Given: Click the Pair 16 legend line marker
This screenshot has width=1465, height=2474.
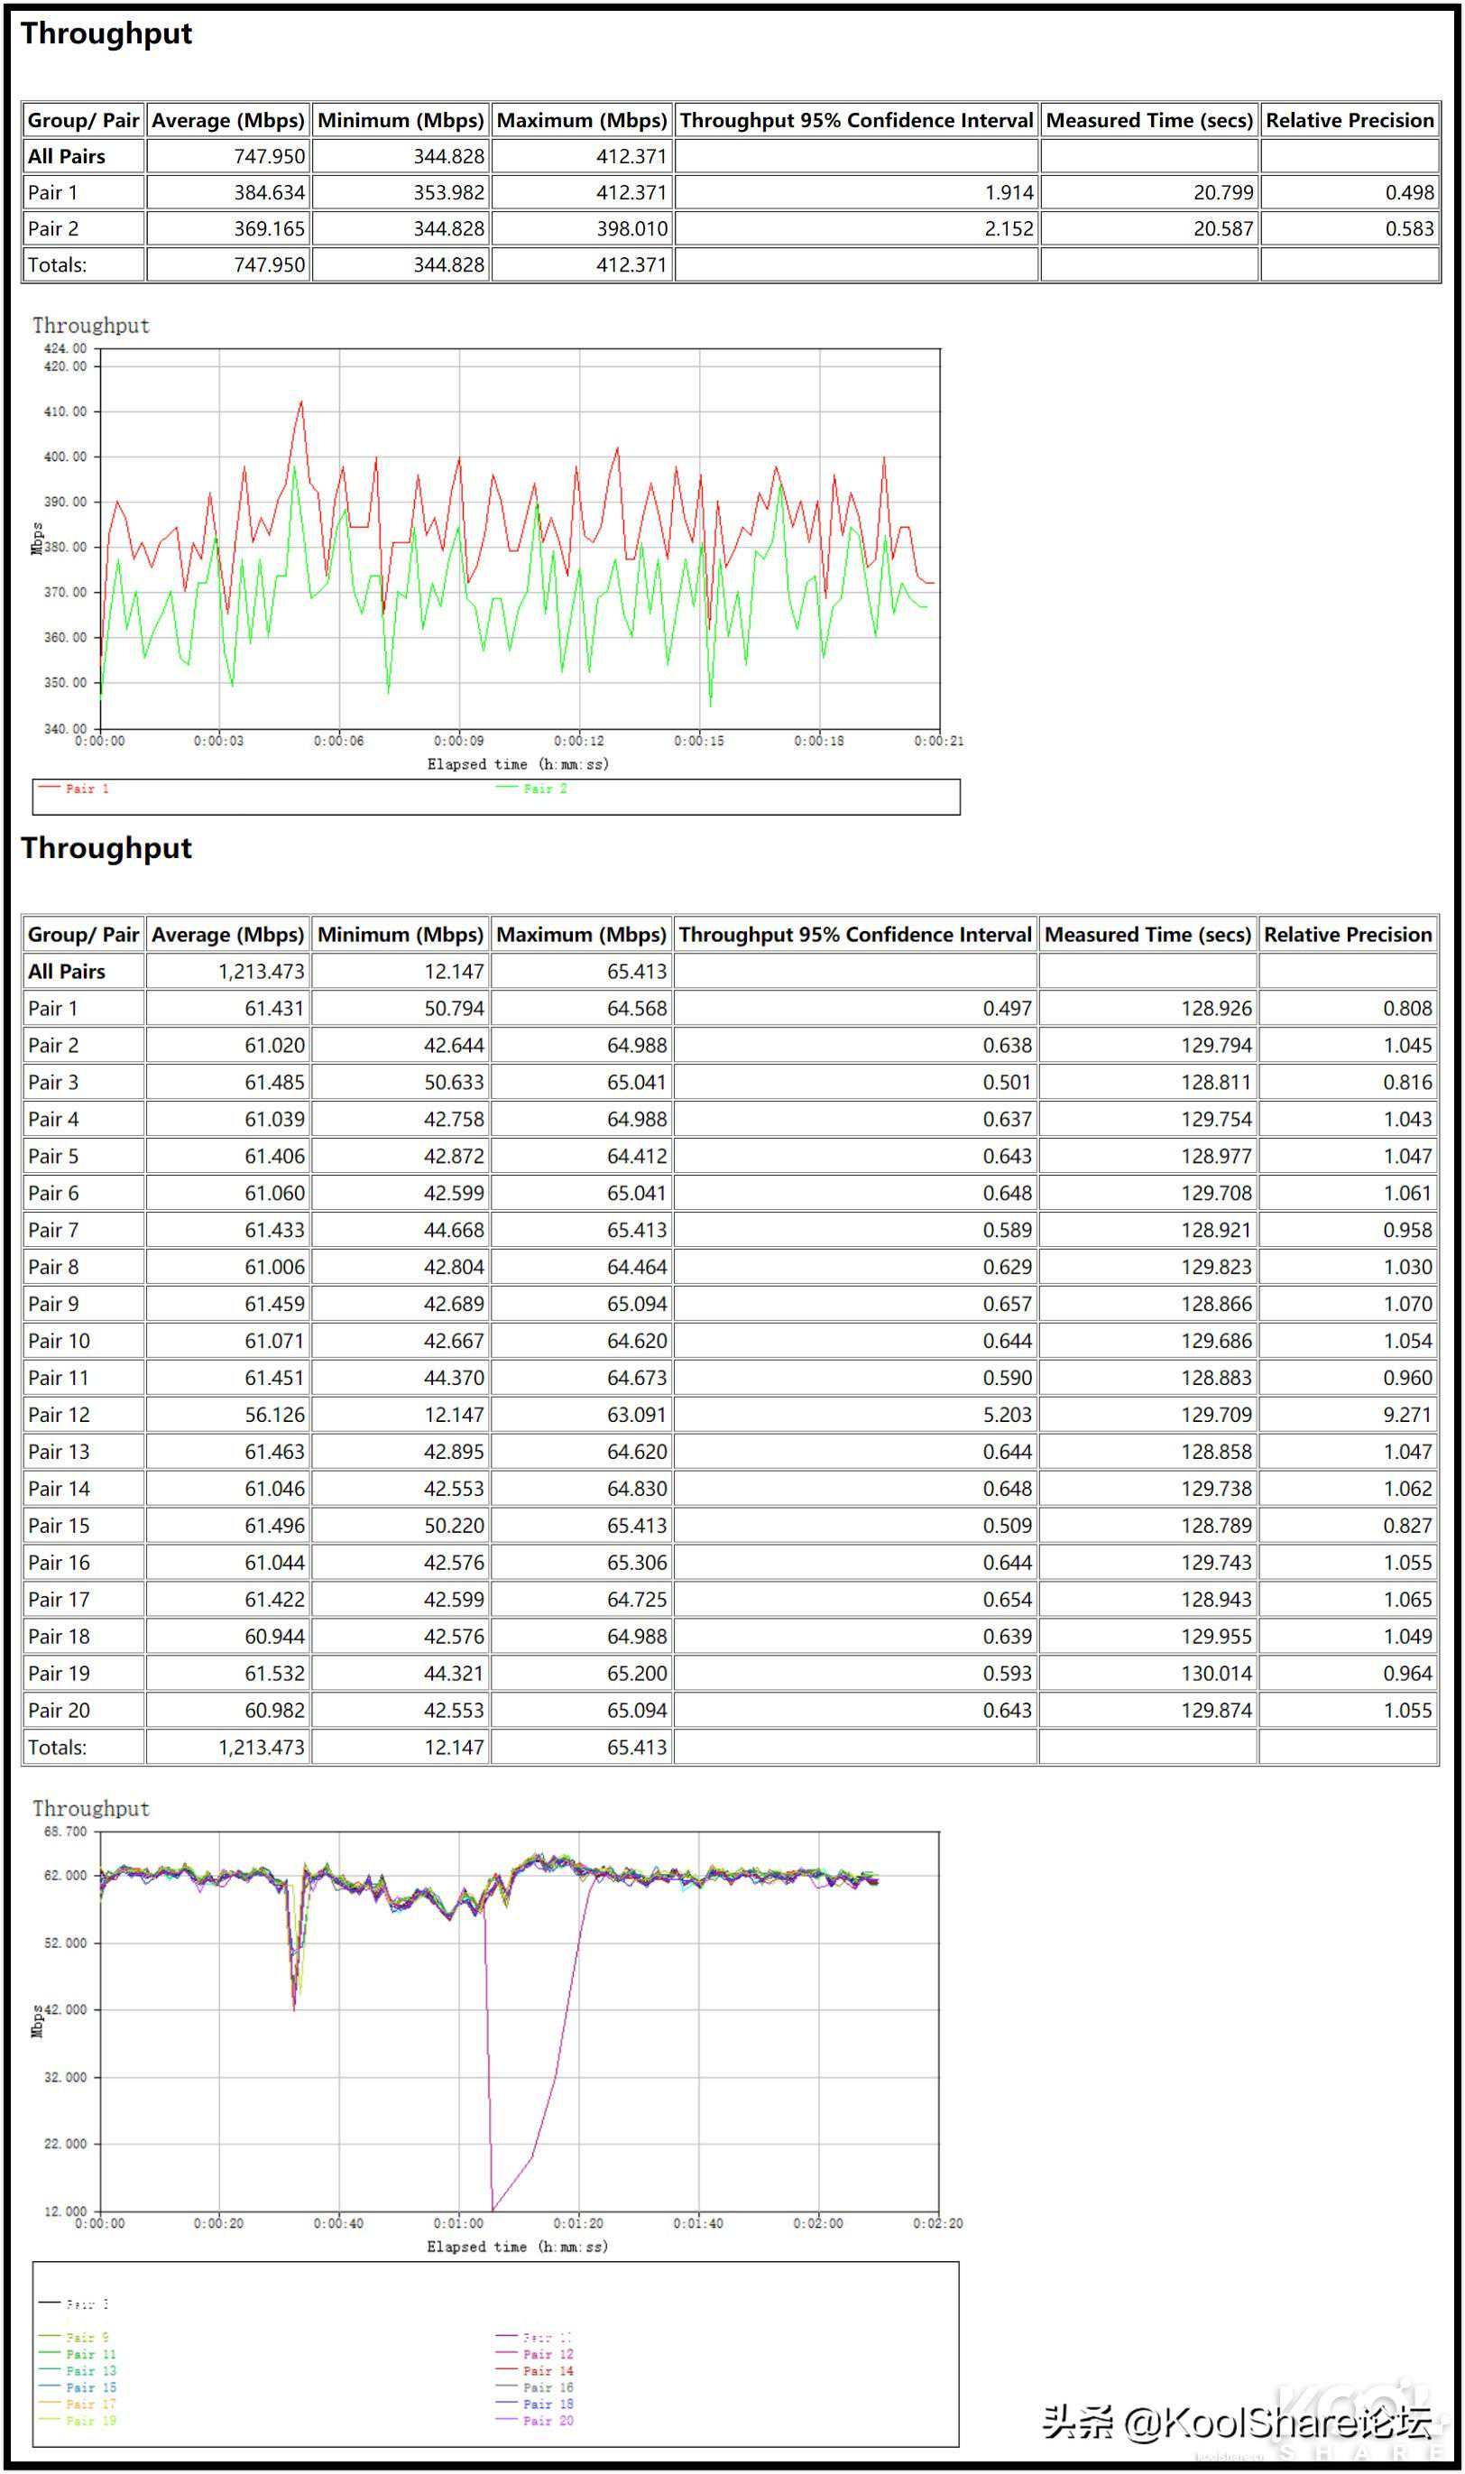Looking at the screenshot, I should click(x=505, y=2386).
